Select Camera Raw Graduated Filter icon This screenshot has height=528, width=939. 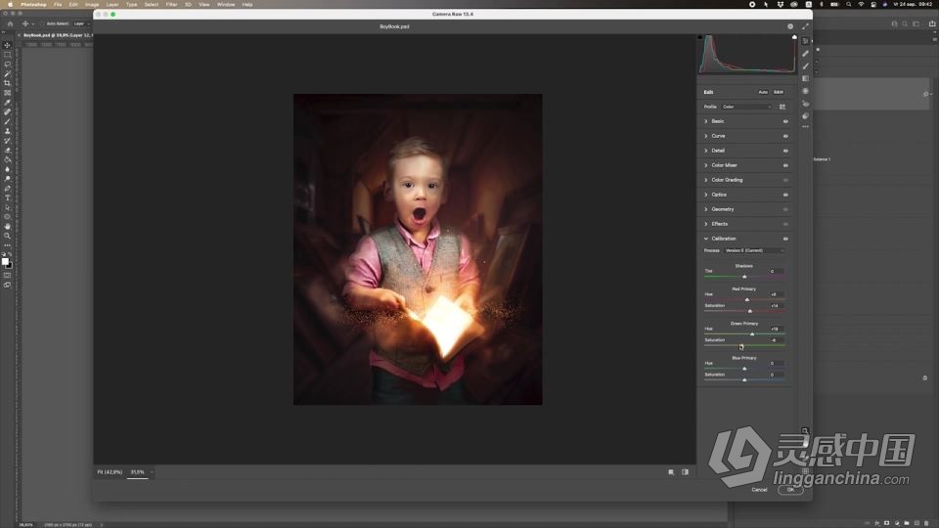click(805, 78)
